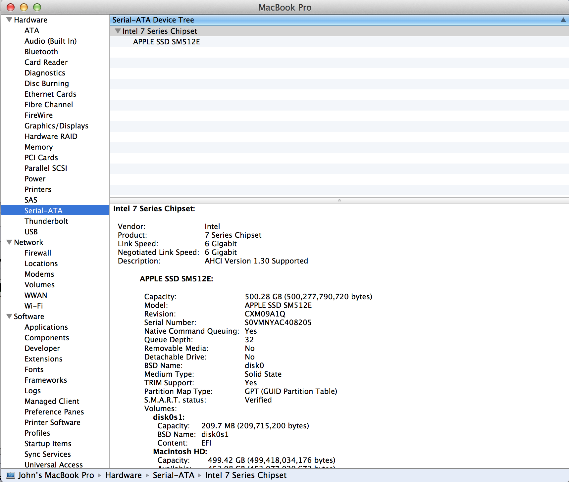This screenshot has height=482, width=569.
Task: Open Sync Services section
Action: click(48, 454)
